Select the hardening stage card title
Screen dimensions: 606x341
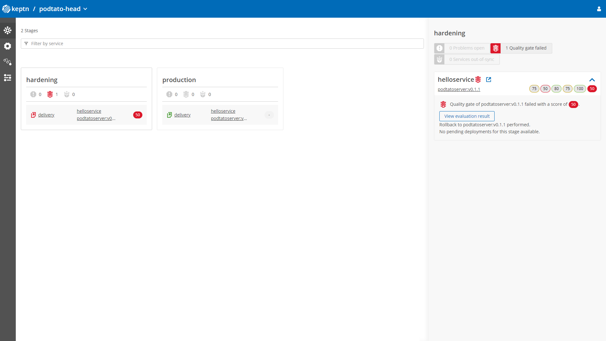pyautogui.click(x=42, y=80)
